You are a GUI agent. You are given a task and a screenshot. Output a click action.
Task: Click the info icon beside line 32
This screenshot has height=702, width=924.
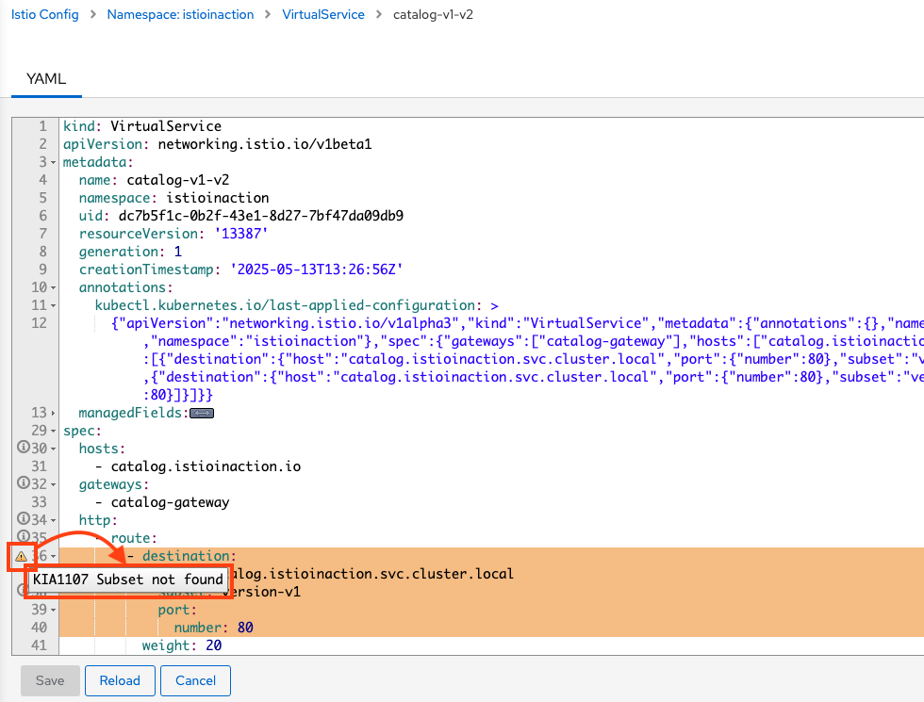pyautogui.click(x=23, y=483)
